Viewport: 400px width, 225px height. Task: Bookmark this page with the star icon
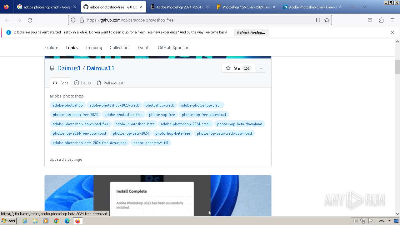point(327,20)
